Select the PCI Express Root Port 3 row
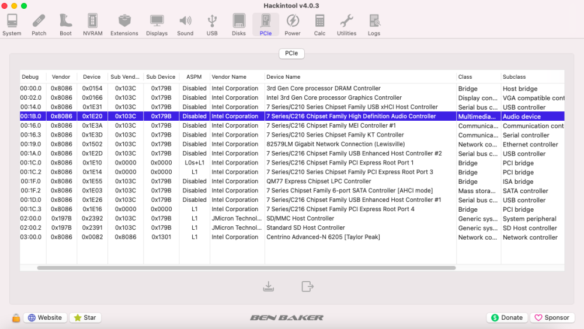The image size is (584, 329). coord(292,172)
